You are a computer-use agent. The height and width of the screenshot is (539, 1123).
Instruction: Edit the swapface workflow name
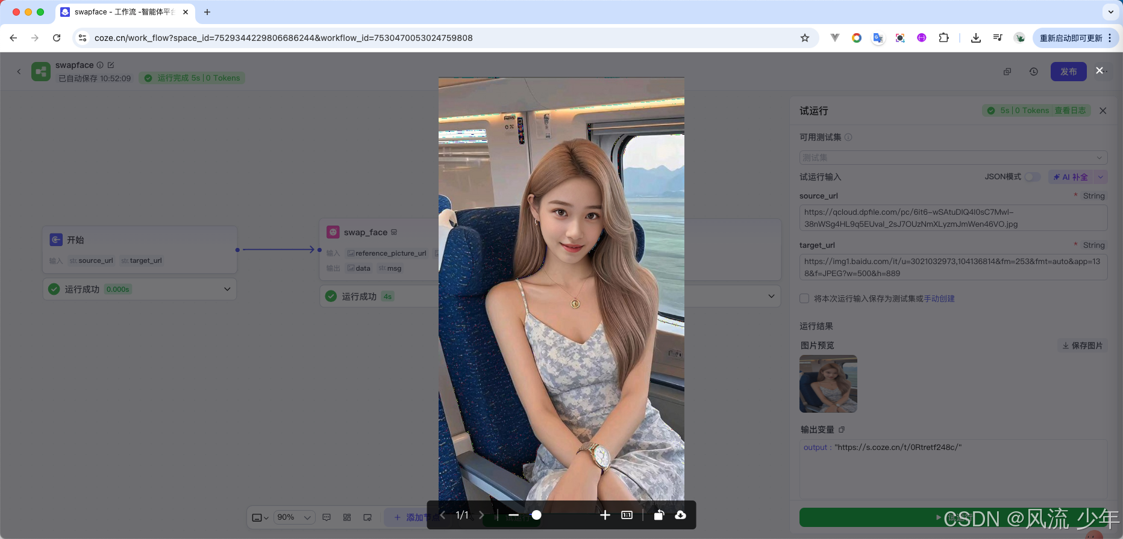coord(111,65)
